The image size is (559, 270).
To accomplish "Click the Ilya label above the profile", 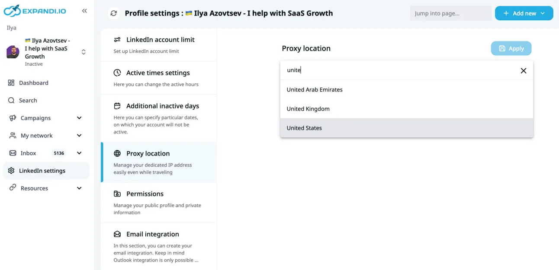I will (11, 28).
